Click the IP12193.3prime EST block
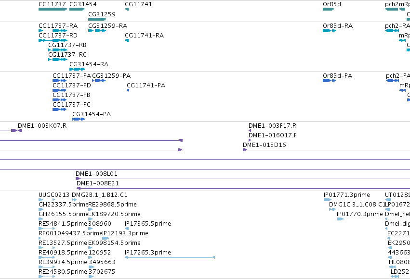 coord(106,238)
